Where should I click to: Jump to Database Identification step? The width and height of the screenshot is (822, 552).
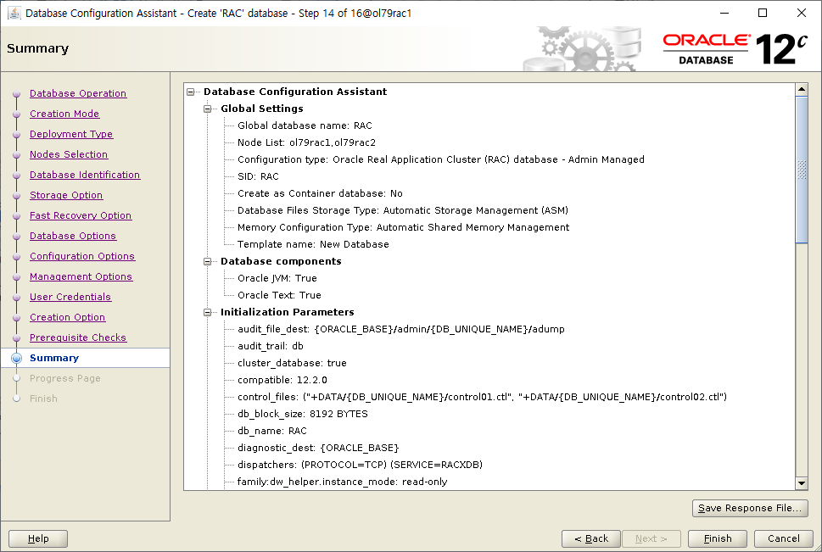(x=85, y=175)
